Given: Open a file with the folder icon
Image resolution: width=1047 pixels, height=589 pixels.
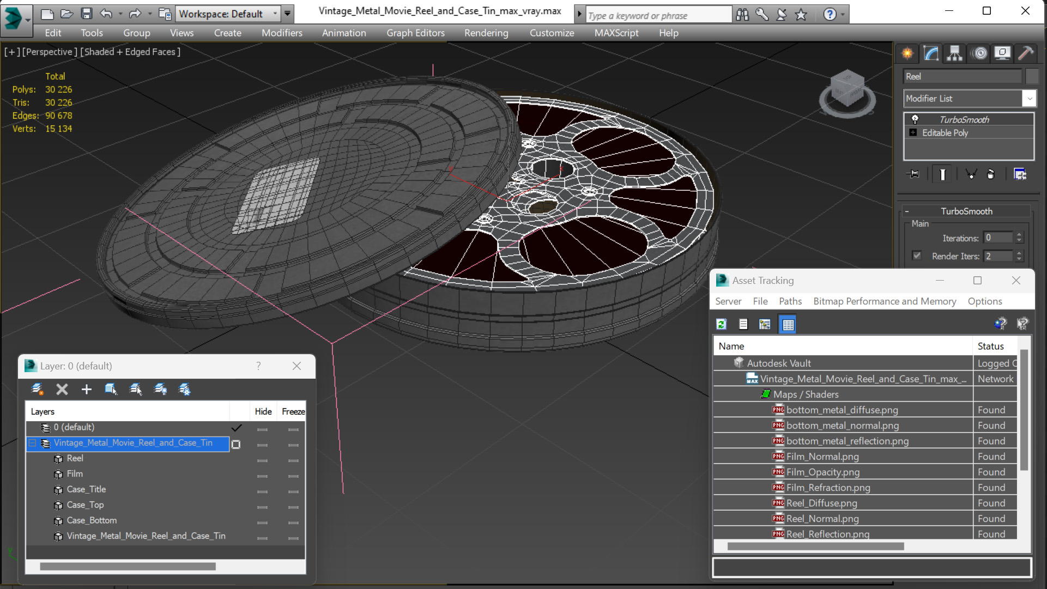Looking at the screenshot, I should point(66,14).
